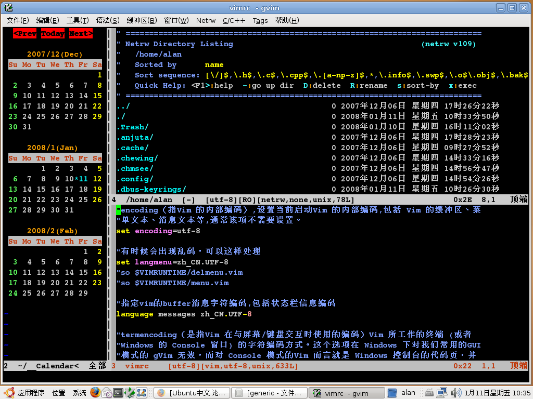533x399 pixels.
Task: Click the commented '$VIMRUNTIME/menu.vim' line
Action: coord(173,283)
